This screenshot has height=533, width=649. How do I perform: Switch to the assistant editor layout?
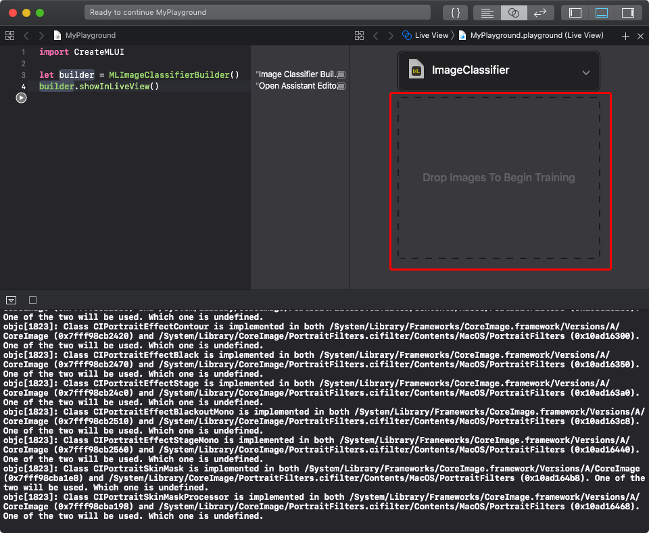tap(514, 13)
